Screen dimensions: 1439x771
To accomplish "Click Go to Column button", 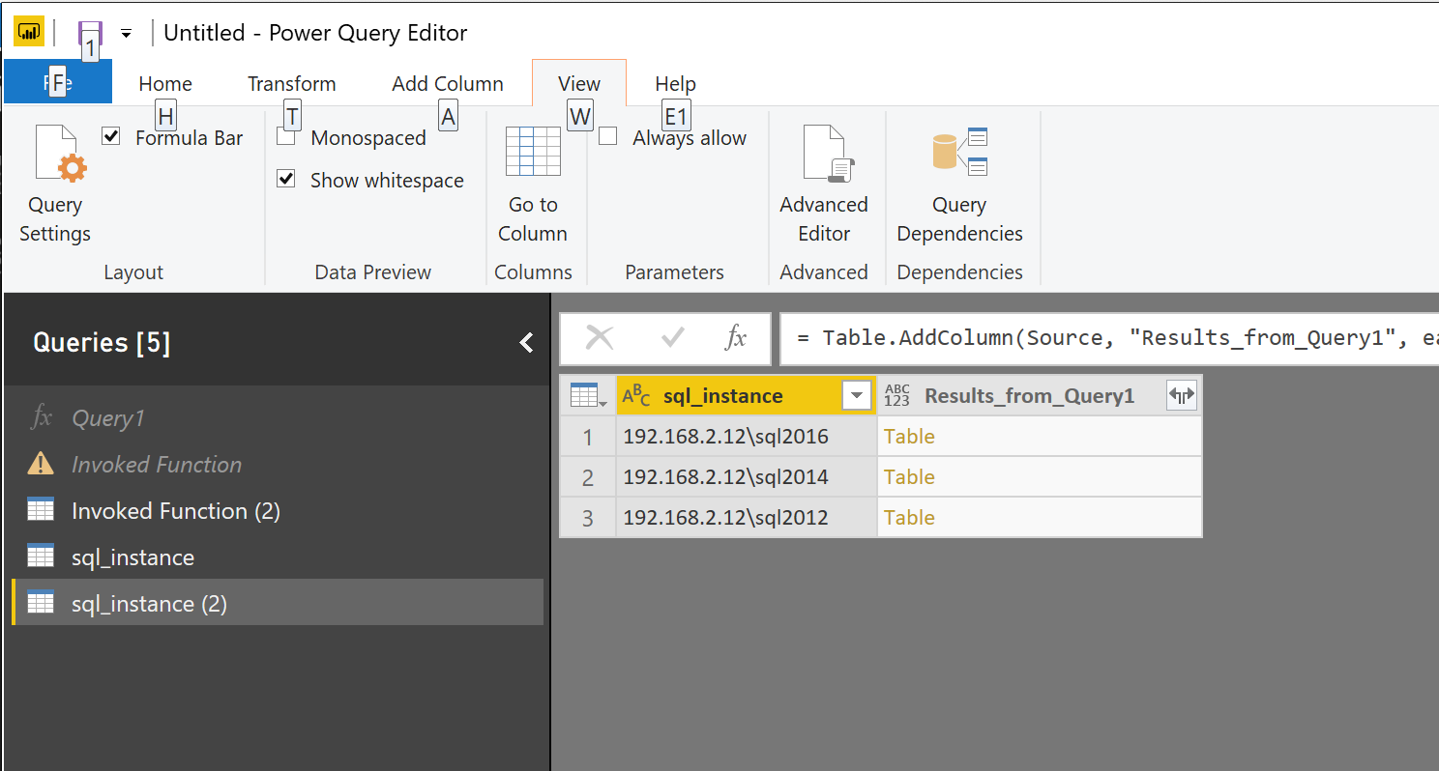I will (533, 184).
